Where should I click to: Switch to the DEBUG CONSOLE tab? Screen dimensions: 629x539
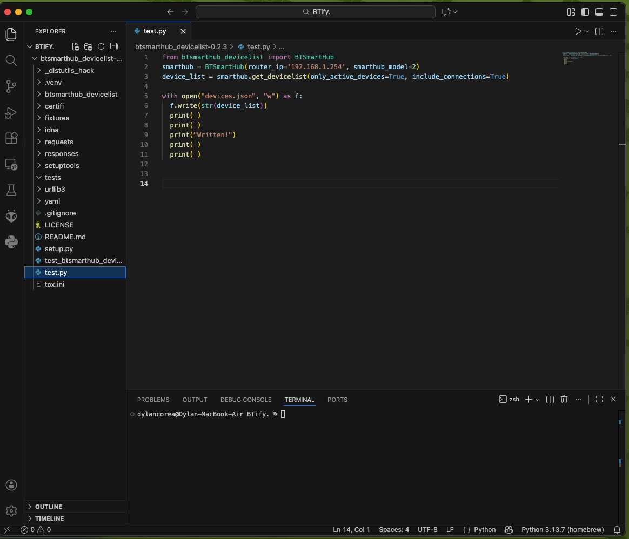pos(246,400)
